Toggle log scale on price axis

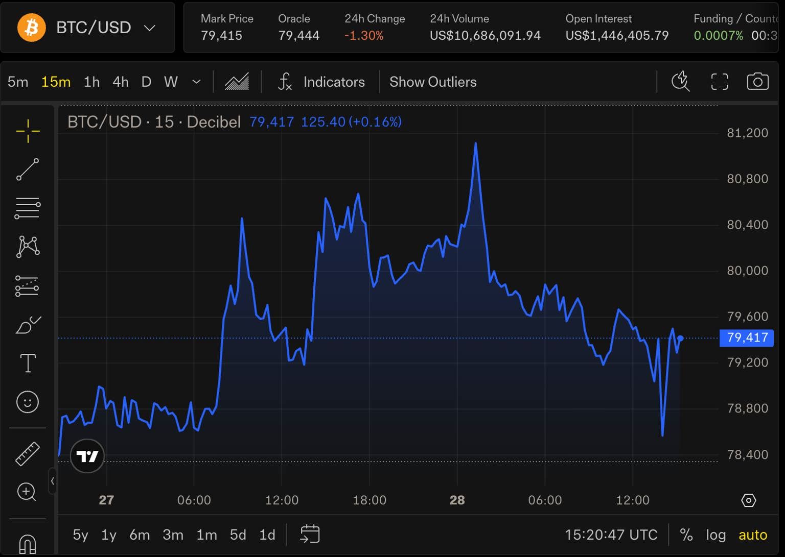pos(715,535)
